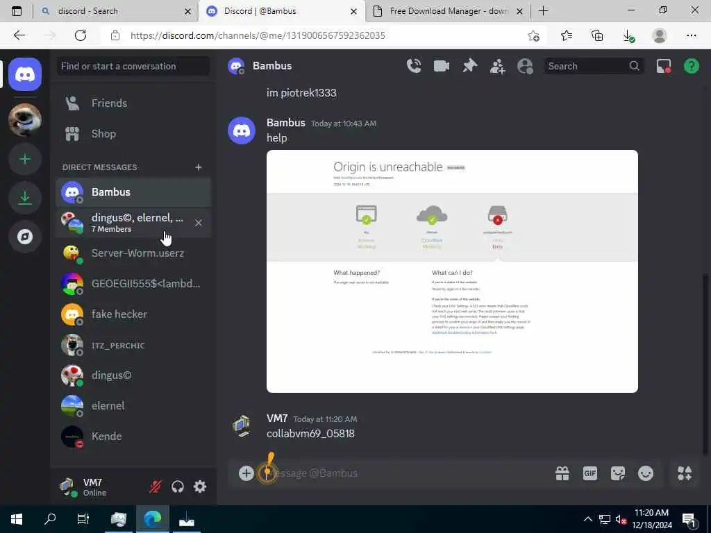Image resolution: width=711 pixels, height=533 pixels.
Task: Click the address bar URL
Action: [x=258, y=36]
